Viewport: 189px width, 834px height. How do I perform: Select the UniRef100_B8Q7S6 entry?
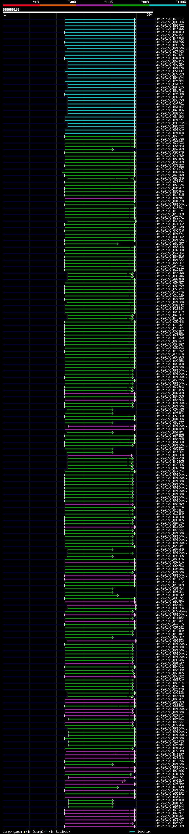coord(169,172)
